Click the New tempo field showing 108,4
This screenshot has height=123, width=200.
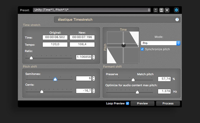(82, 44)
